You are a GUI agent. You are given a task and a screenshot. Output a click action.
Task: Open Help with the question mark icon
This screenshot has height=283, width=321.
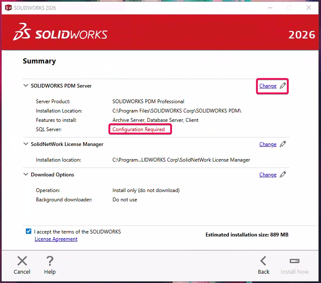pos(50,261)
